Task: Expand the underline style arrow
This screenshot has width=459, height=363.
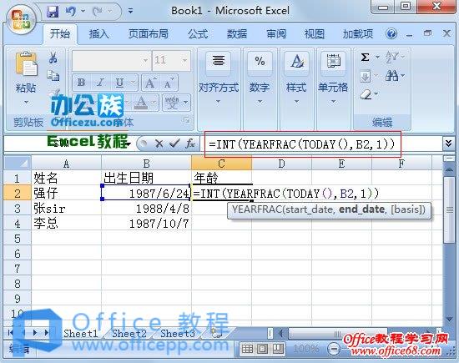Action: pyautogui.click(x=133, y=83)
